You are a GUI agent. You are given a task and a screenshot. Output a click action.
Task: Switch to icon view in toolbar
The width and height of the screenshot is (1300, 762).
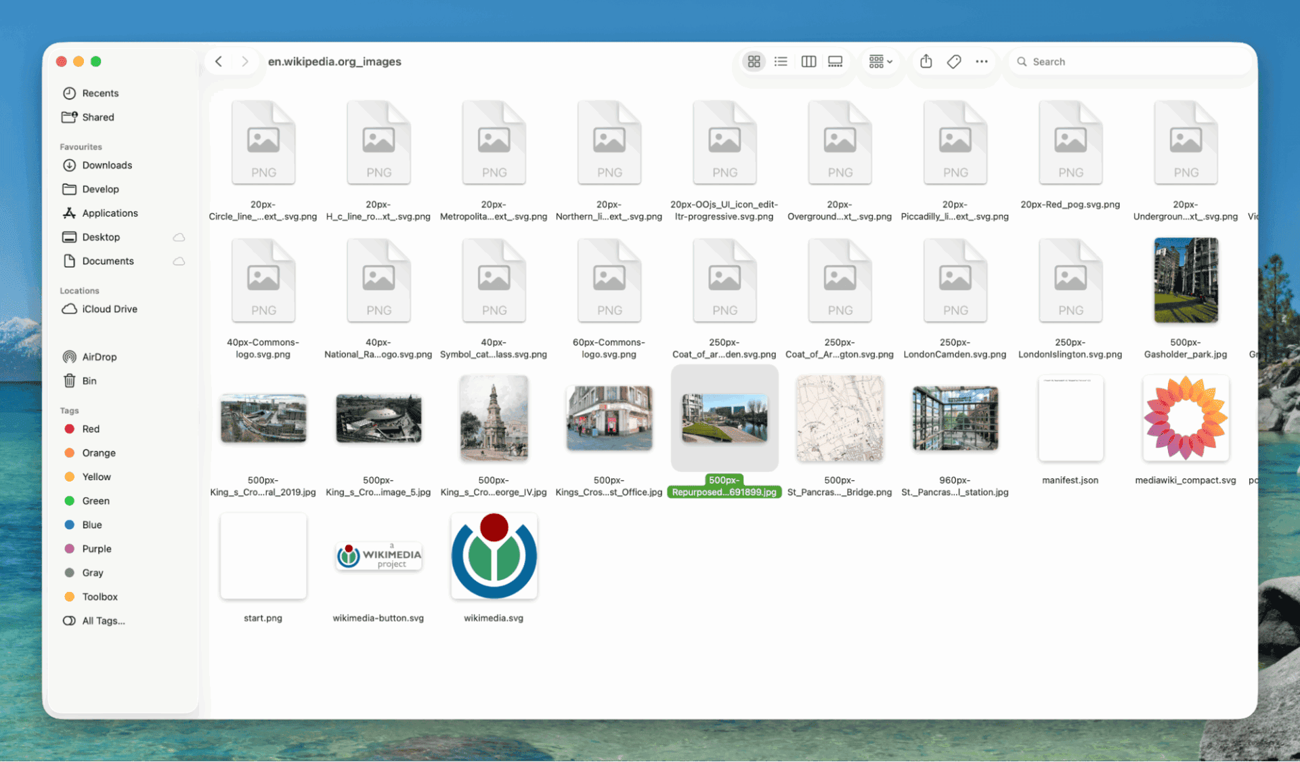[754, 62]
